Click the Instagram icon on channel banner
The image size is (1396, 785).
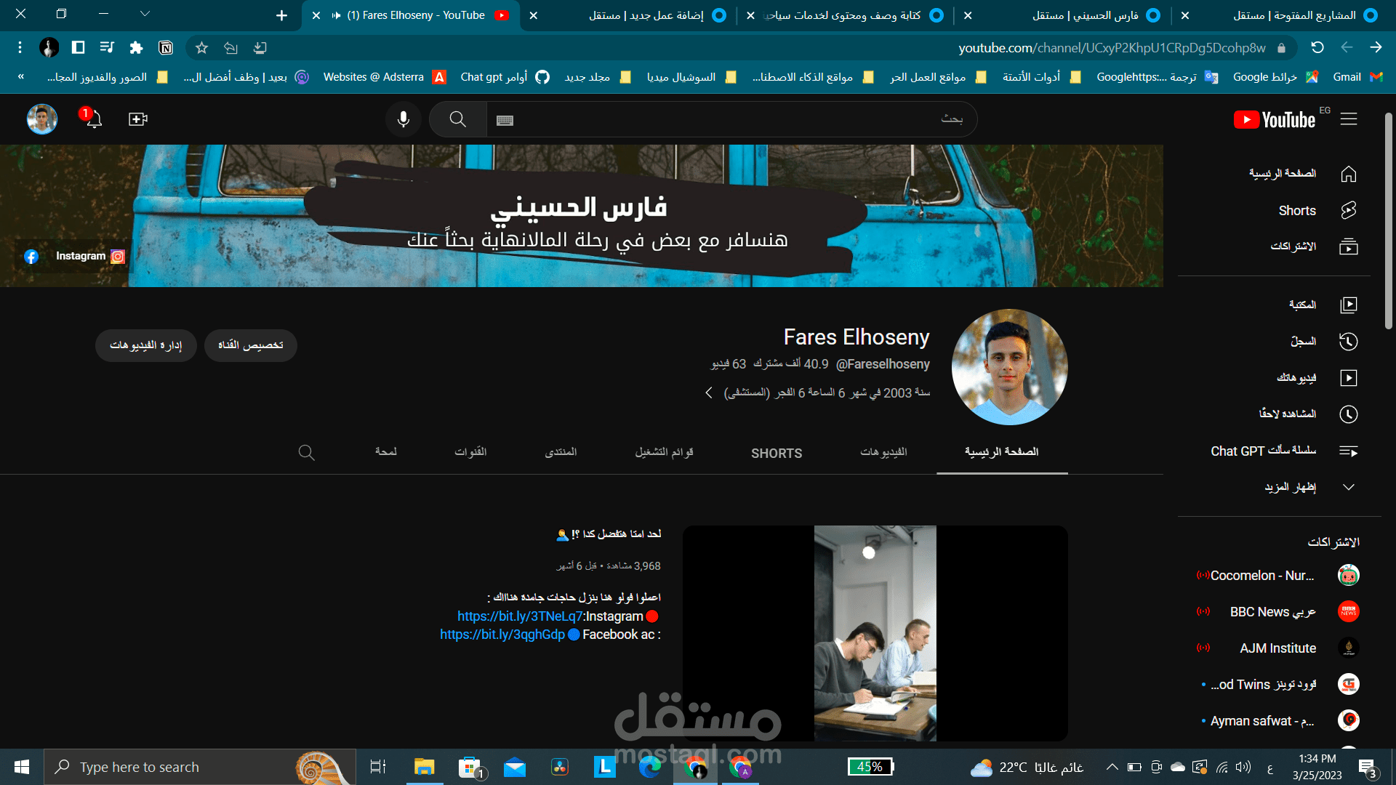point(118,257)
